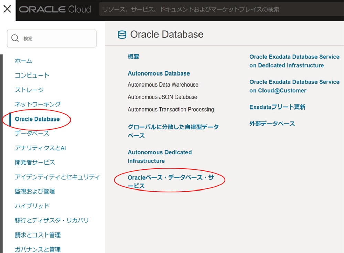The height and width of the screenshot is (253, 344).
Task: Open Oracleベース・データベース・サービス link
Action: (171, 182)
